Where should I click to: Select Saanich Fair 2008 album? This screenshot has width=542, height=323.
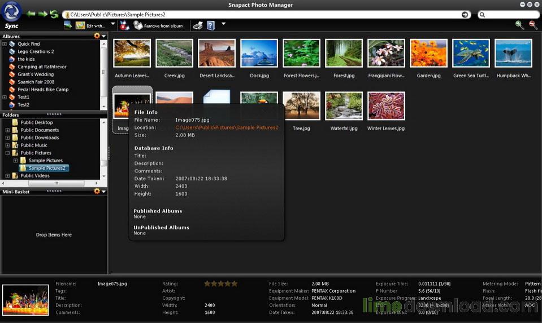point(36,82)
